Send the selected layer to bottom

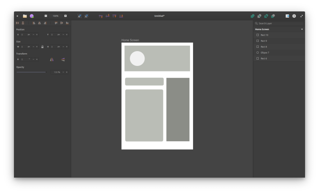click(x=121, y=16)
